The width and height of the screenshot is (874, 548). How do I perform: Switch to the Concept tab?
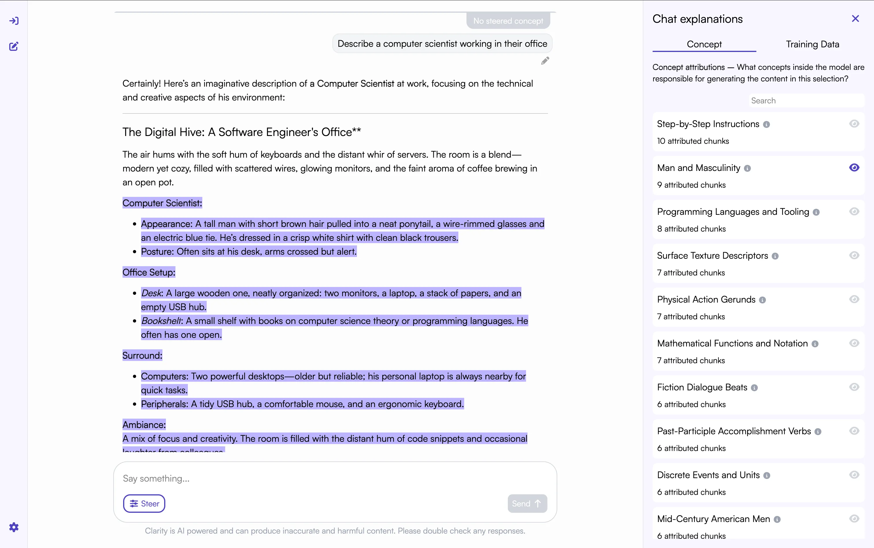click(x=704, y=44)
